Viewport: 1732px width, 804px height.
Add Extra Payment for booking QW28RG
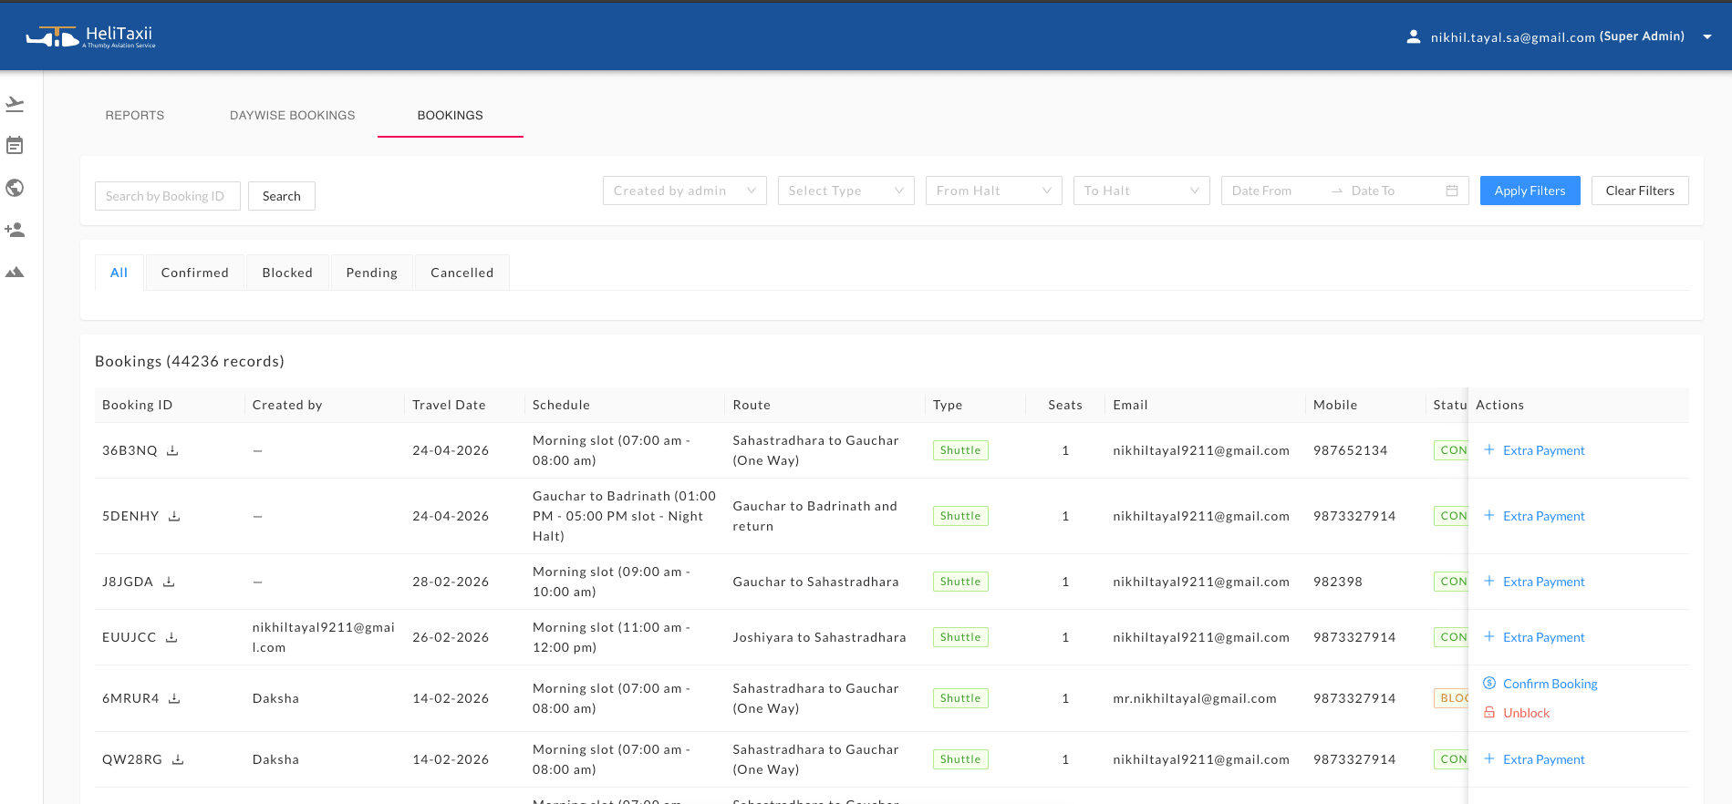[x=1535, y=759]
